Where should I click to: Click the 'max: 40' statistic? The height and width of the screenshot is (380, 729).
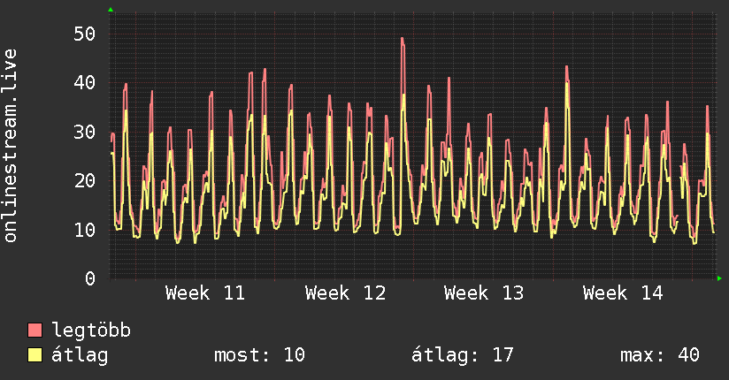click(660, 355)
